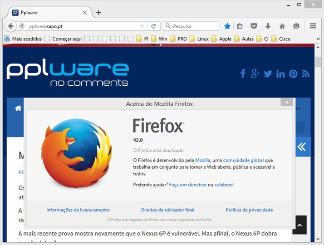The image size is (324, 245).
Task: Open the PI bookmarks folder
Action: coord(142,39)
